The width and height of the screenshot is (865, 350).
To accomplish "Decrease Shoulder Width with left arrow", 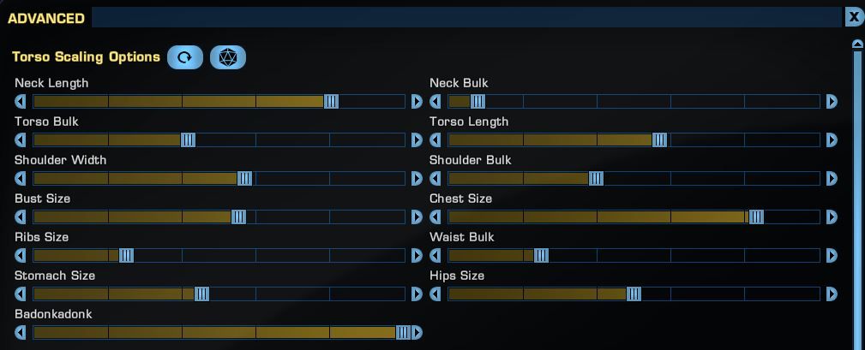I will (20, 178).
